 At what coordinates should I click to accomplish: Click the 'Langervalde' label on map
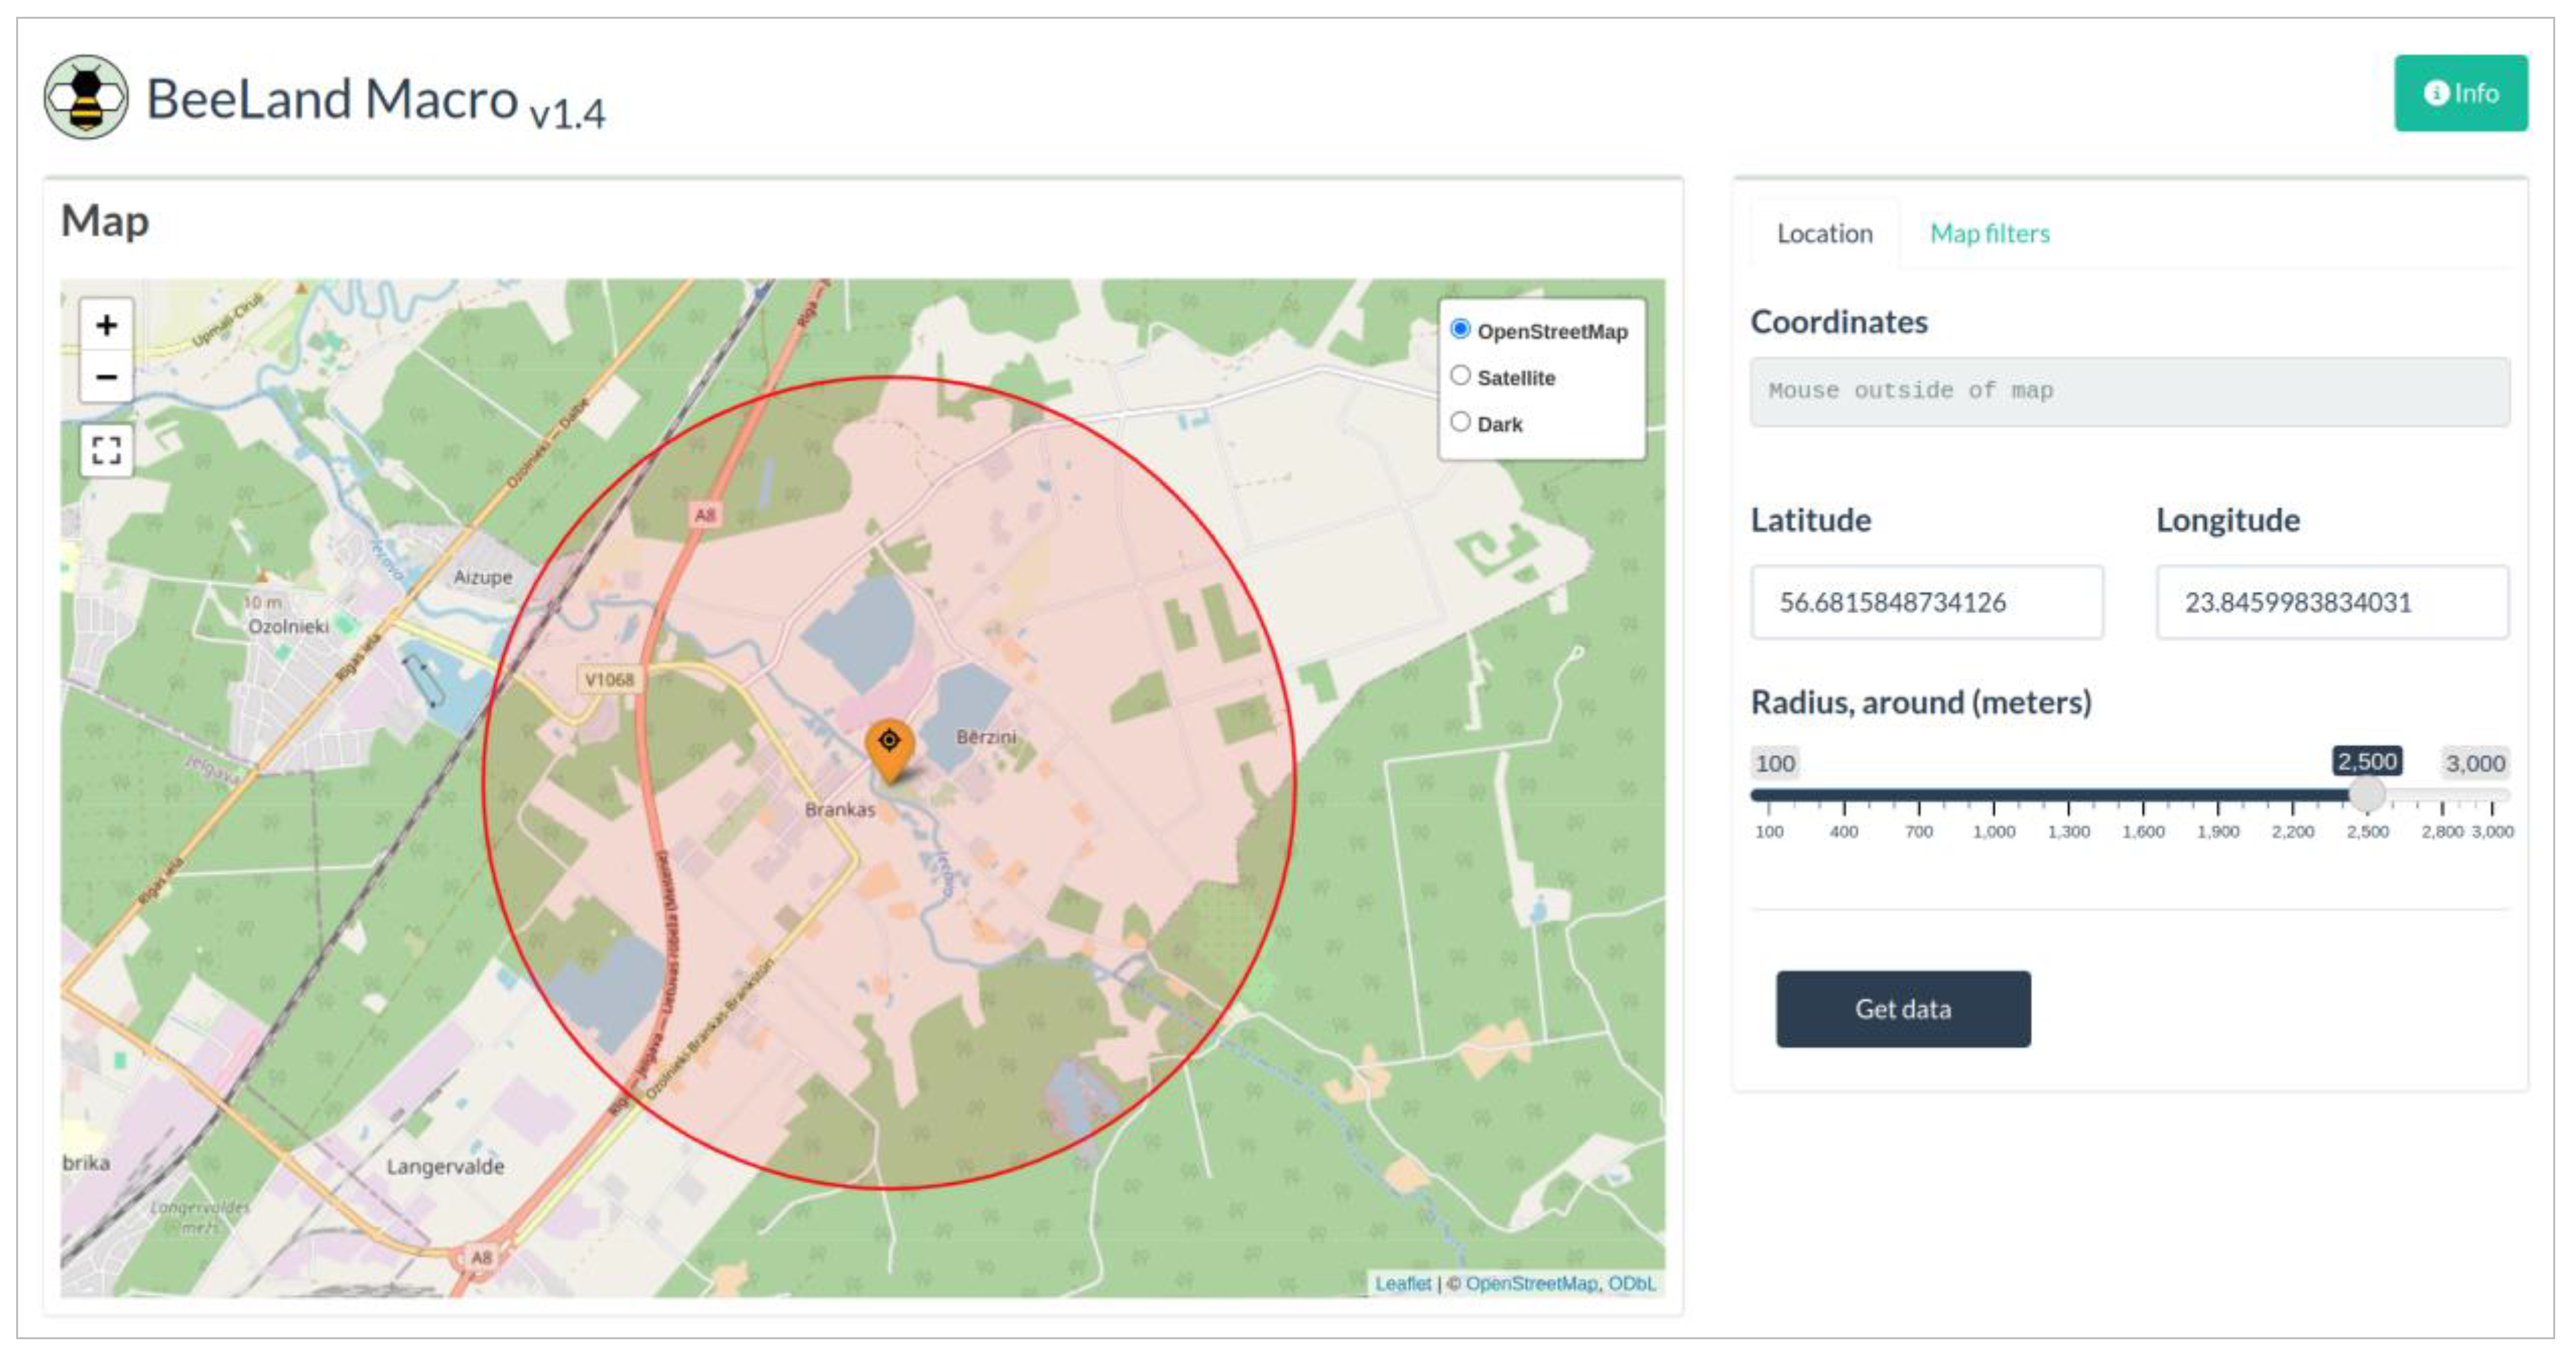(x=445, y=1166)
